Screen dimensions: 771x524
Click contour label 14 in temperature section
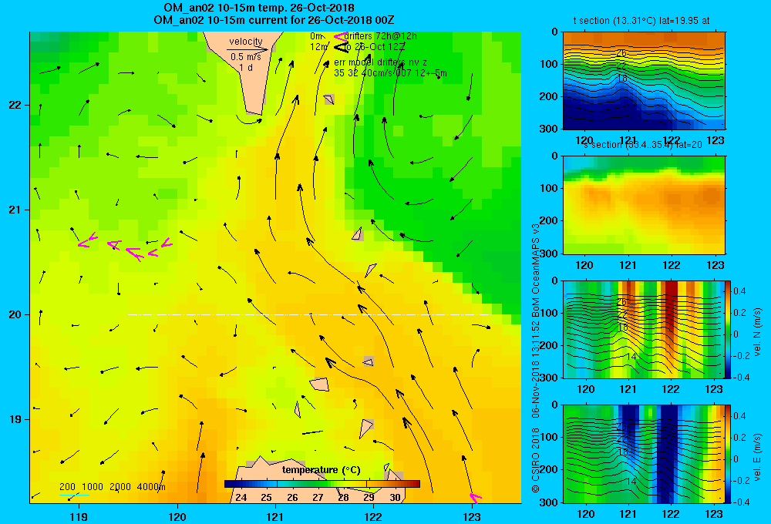631,107
